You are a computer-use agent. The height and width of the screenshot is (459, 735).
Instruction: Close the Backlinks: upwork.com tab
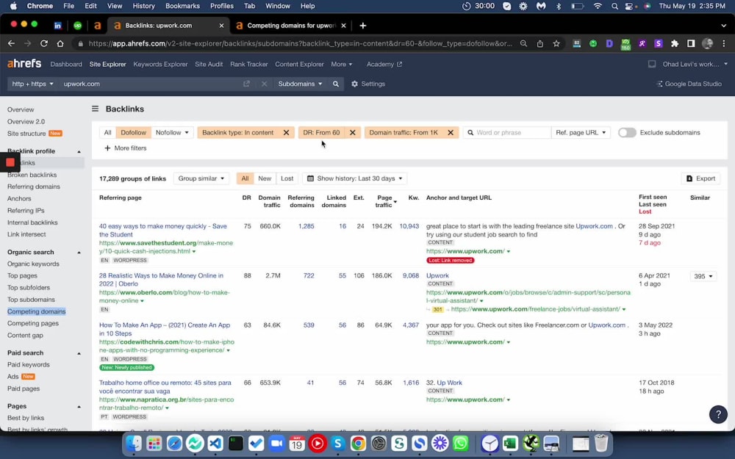221,26
